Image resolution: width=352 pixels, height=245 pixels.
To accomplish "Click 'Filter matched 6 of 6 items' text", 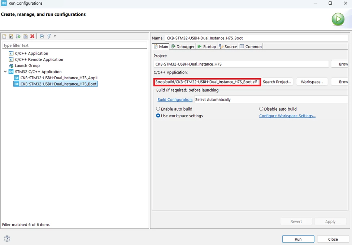I will point(26,224).
